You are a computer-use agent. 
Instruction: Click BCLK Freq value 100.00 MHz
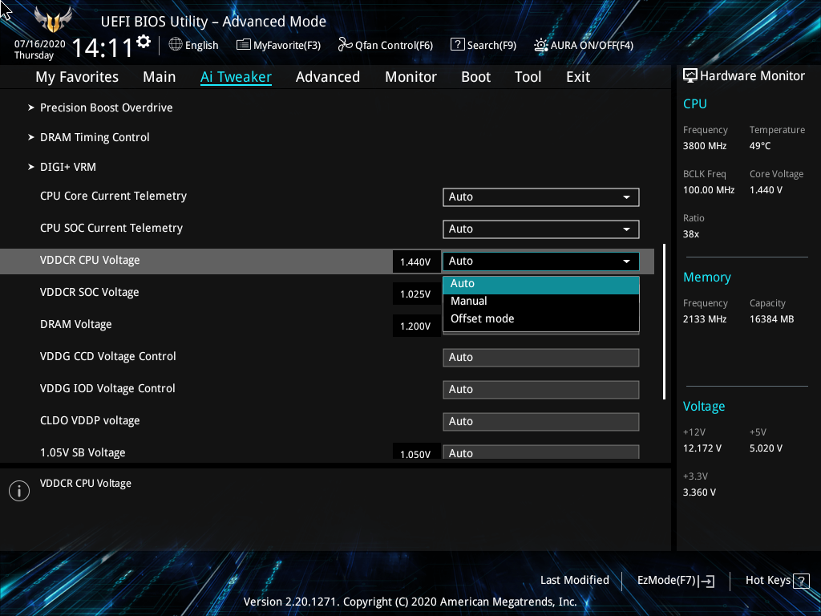(x=709, y=190)
